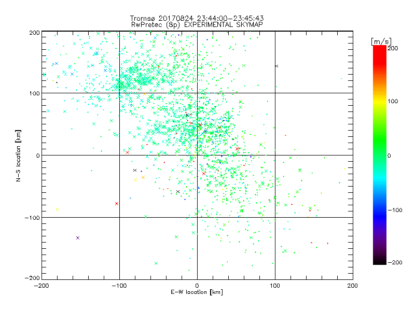Click the subtitle 'RwPretec (8p) EXPERIMENTAL SKYMAP'

[197, 24]
